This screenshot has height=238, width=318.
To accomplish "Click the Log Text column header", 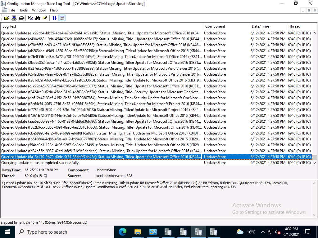I will 102,26.
